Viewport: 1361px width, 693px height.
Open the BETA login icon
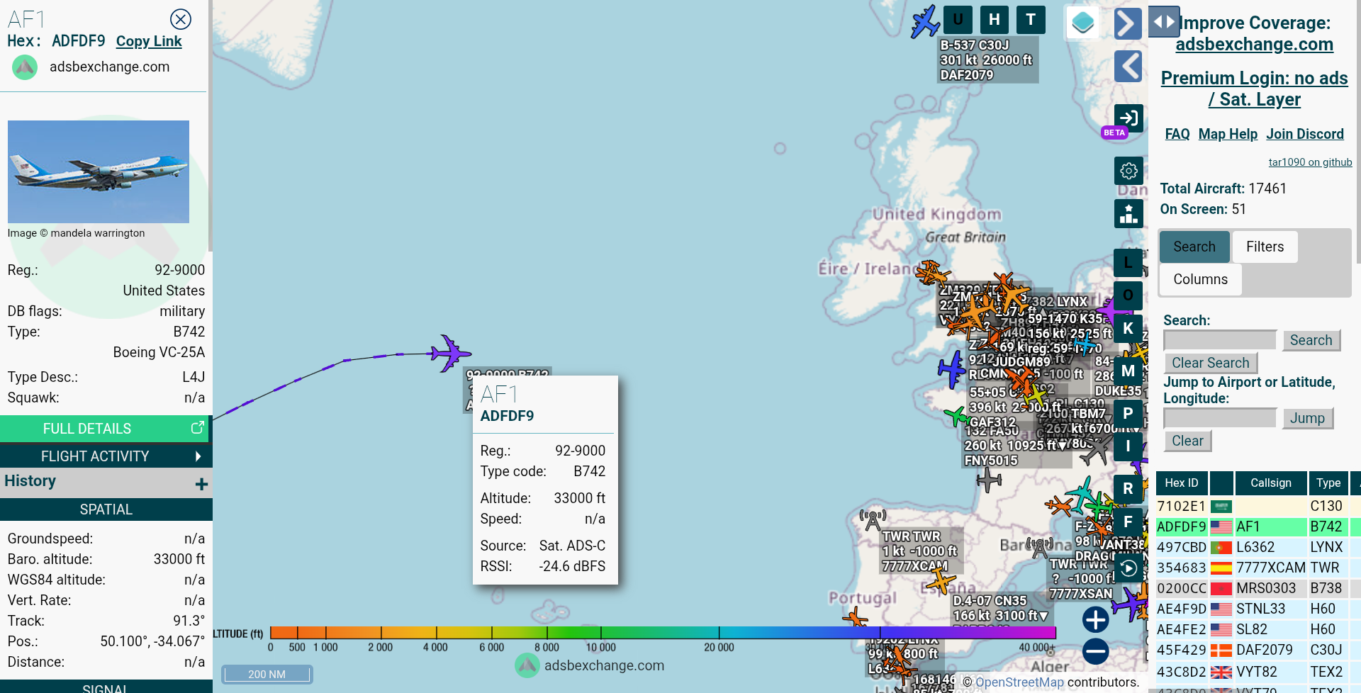click(1128, 118)
